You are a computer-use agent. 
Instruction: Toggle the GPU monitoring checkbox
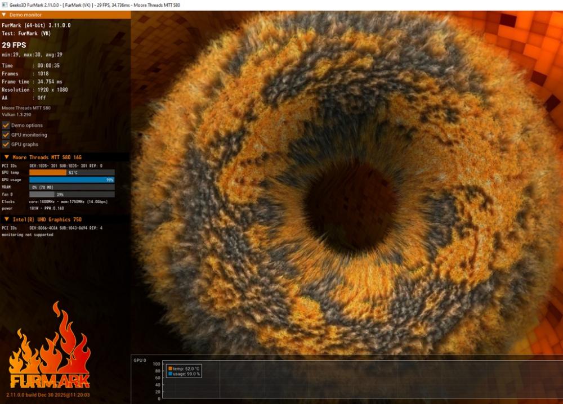pyautogui.click(x=6, y=135)
